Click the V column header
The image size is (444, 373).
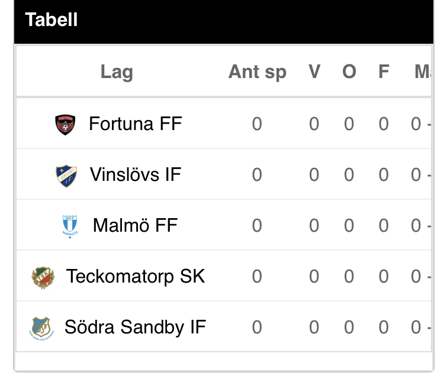(x=314, y=72)
